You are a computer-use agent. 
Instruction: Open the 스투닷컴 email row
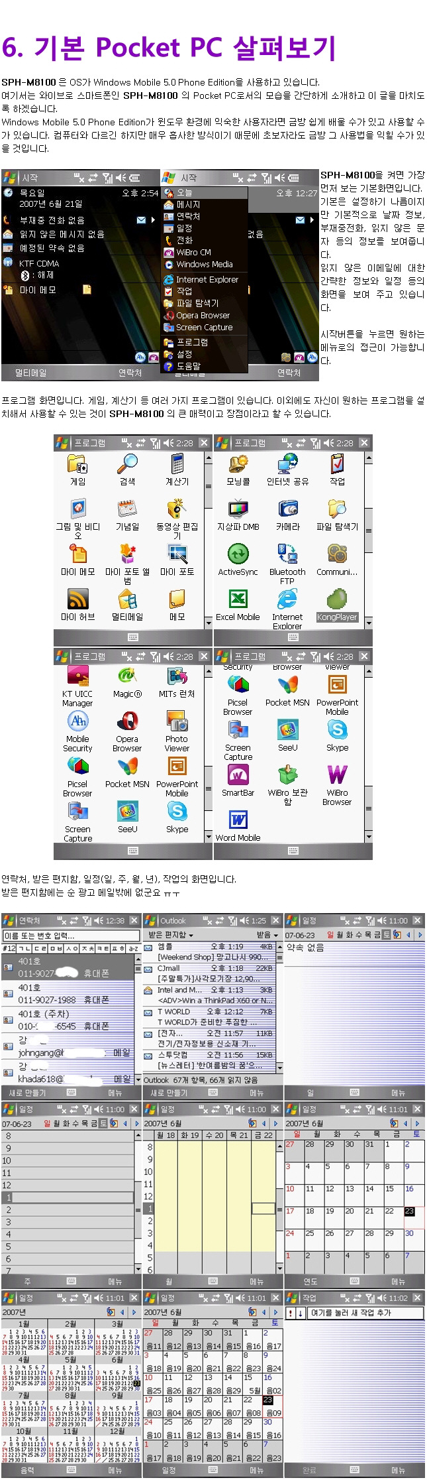click(209, 1060)
